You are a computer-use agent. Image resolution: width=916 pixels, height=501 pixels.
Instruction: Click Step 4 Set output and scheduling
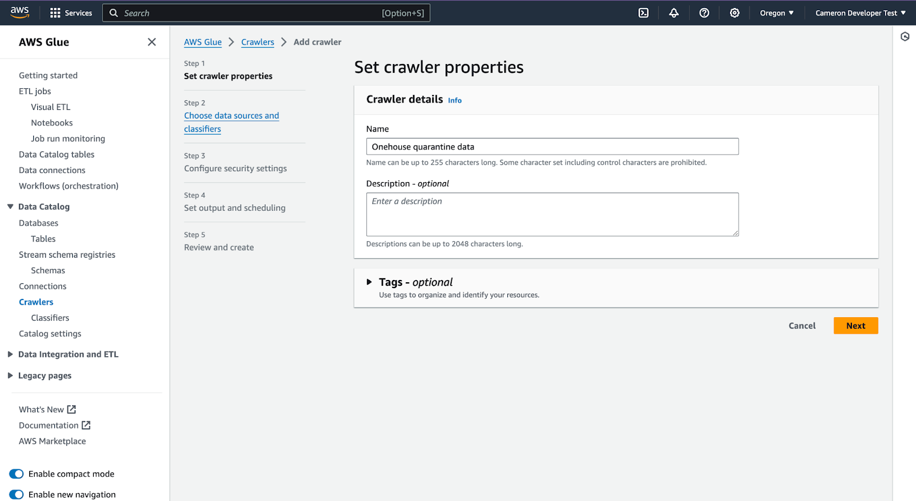coord(234,208)
